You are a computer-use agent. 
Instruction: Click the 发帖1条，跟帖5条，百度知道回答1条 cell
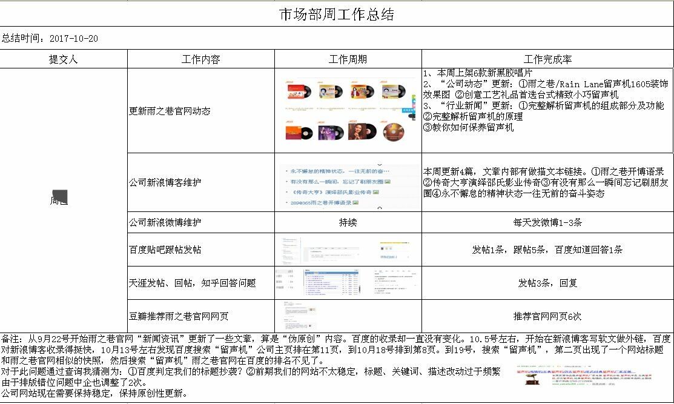(x=547, y=250)
